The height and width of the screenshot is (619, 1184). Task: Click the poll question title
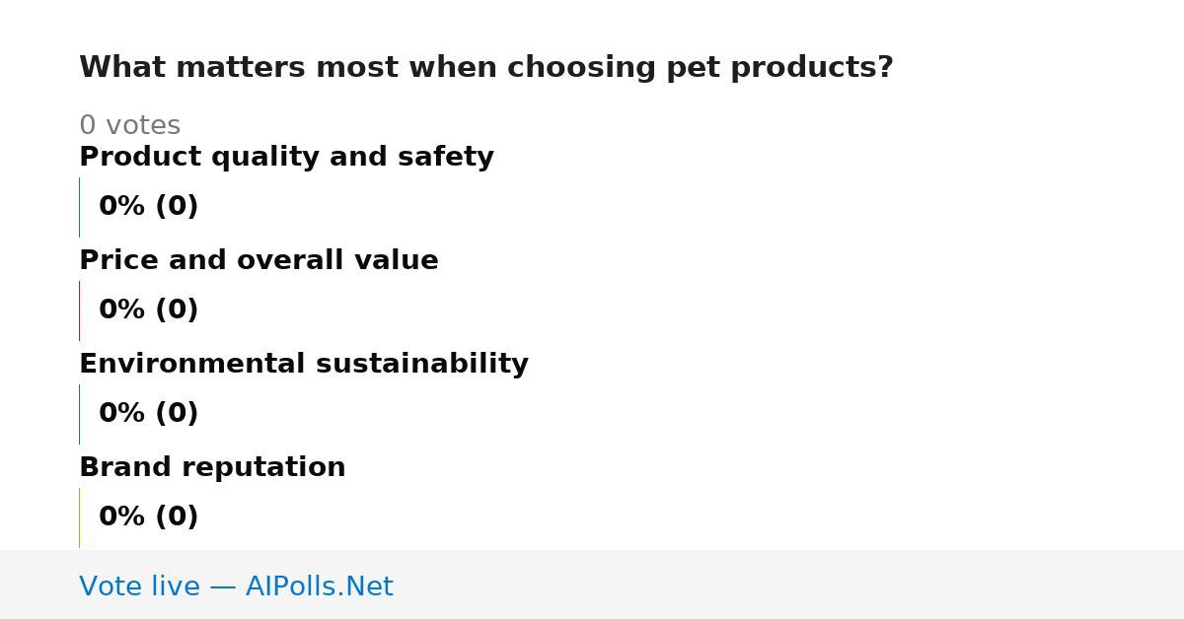(x=486, y=68)
